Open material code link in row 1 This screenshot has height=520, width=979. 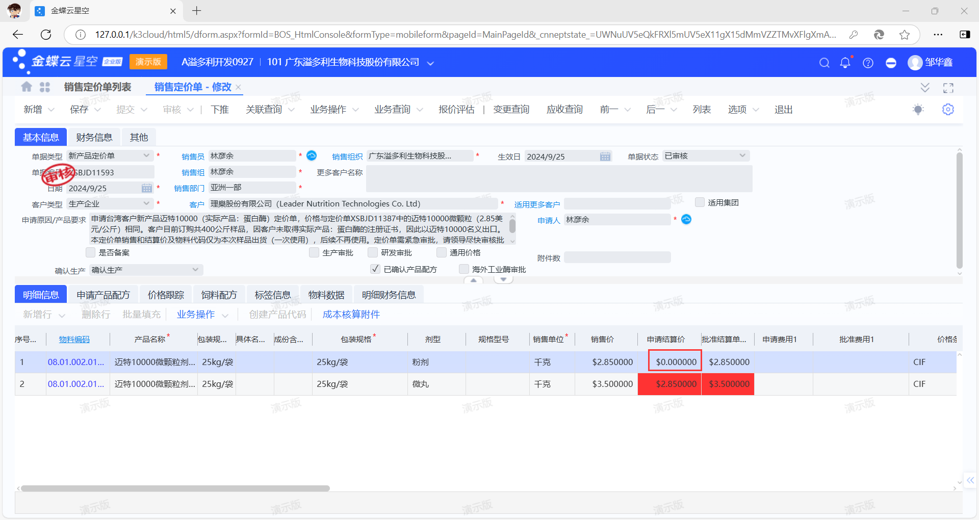click(x=76, y=362)
